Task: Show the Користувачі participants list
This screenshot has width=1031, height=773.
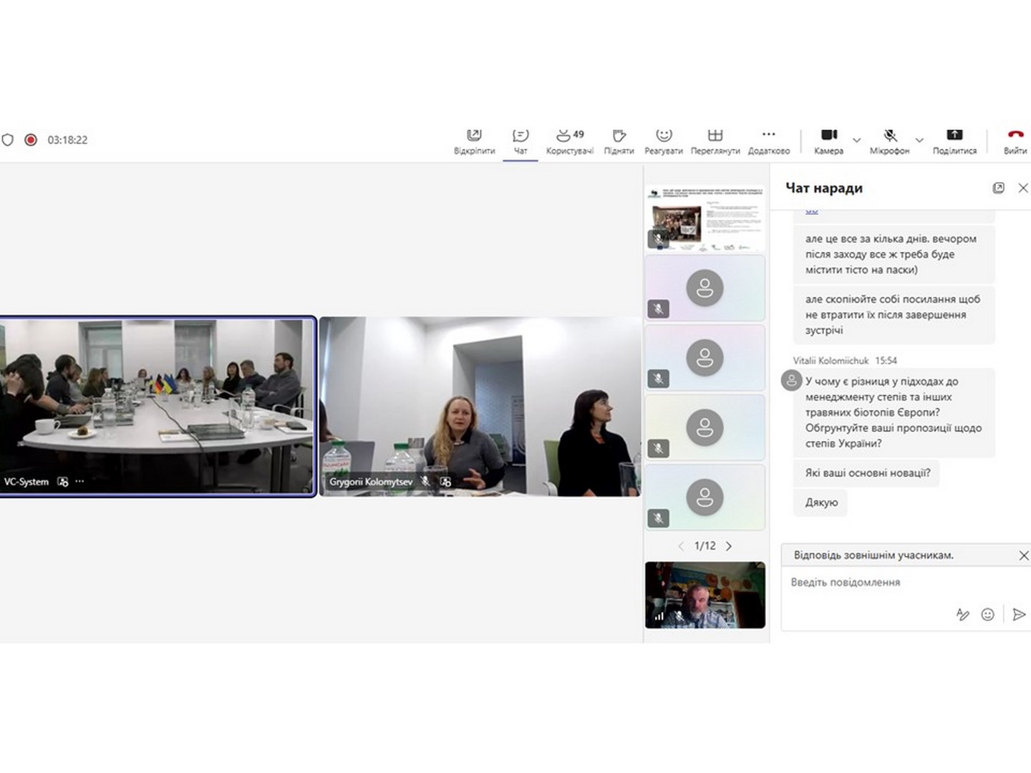Action: [569, 140]
